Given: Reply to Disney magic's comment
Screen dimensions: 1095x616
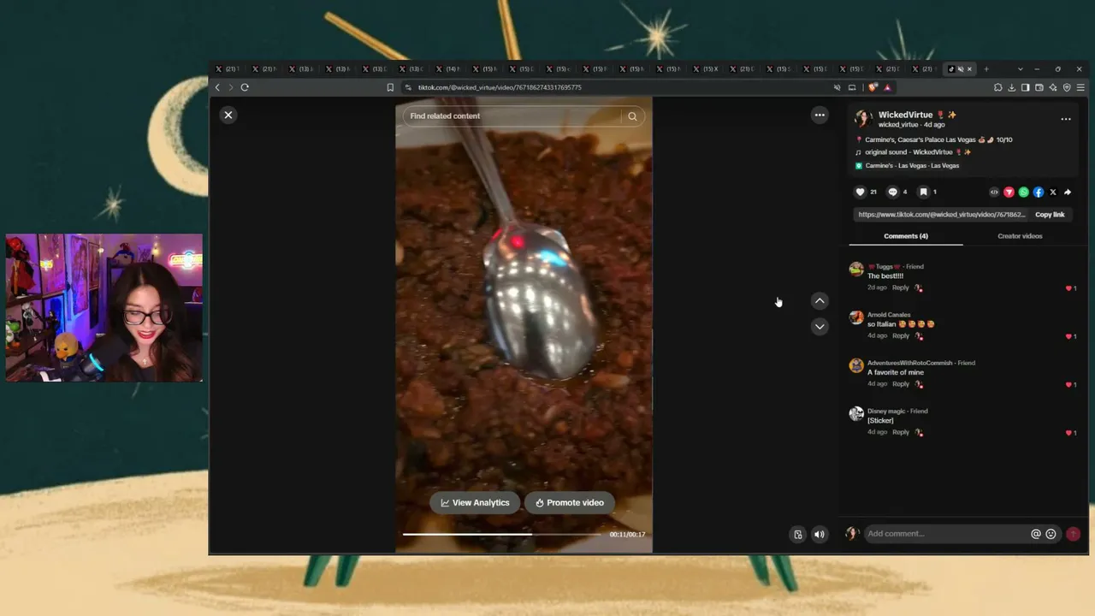Looking at the screenshot, I should [901, 432].
